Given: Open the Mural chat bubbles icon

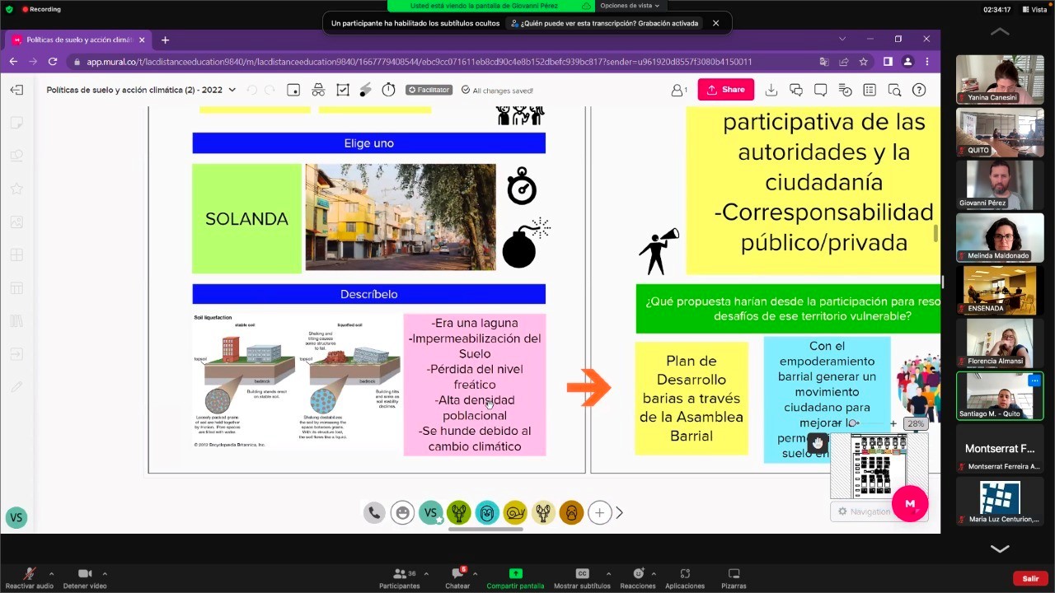Looking at the screenshot, I should point(796,90).
